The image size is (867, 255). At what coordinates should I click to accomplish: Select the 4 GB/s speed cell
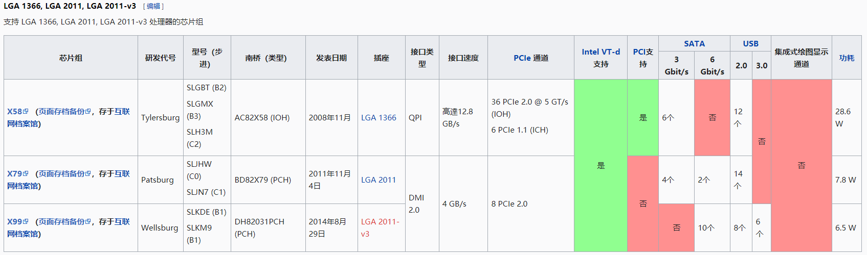click(463, 203)
